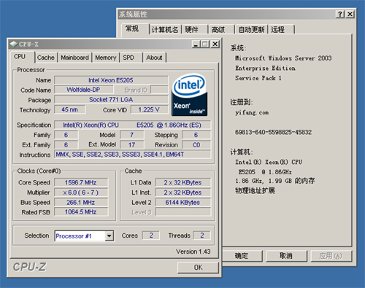Click the Level 2 value 6144 KBytes

pyautogui.click(x=182, y=203)
